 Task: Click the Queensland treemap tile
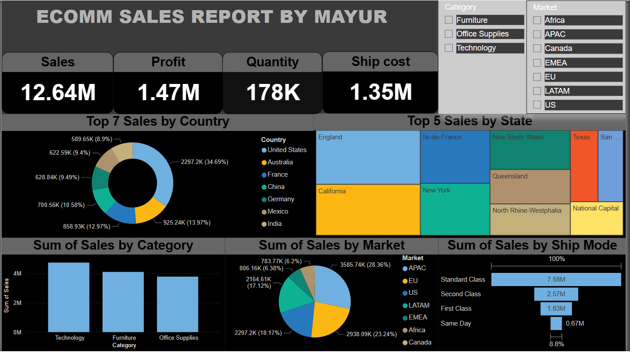pyautogui.click(x=530, y=187)
